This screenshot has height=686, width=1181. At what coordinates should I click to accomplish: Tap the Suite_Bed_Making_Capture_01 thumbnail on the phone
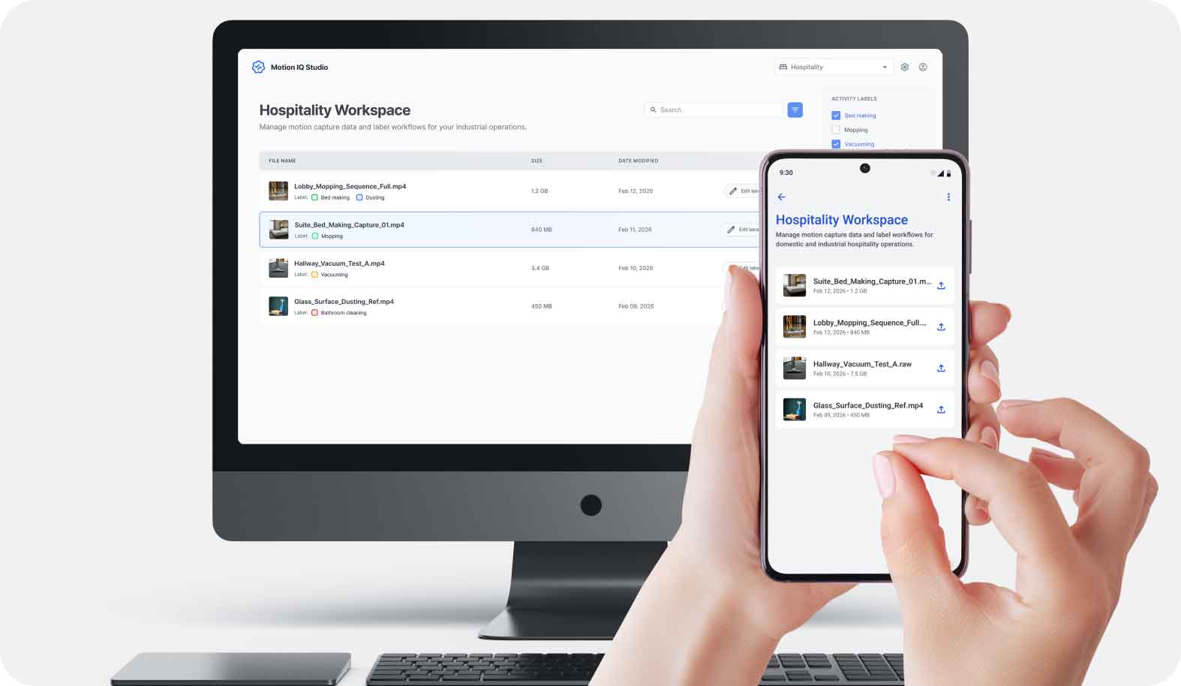(795, 285)
